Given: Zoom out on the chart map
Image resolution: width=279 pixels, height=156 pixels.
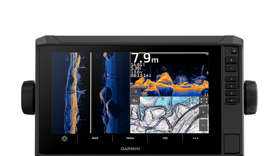Looking at the screenshot, I should click(x=203, y=125).
